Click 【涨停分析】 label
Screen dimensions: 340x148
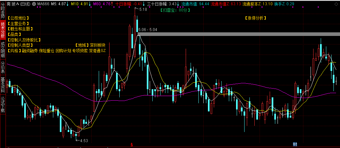pyautogui.click(x=255, y=18)
